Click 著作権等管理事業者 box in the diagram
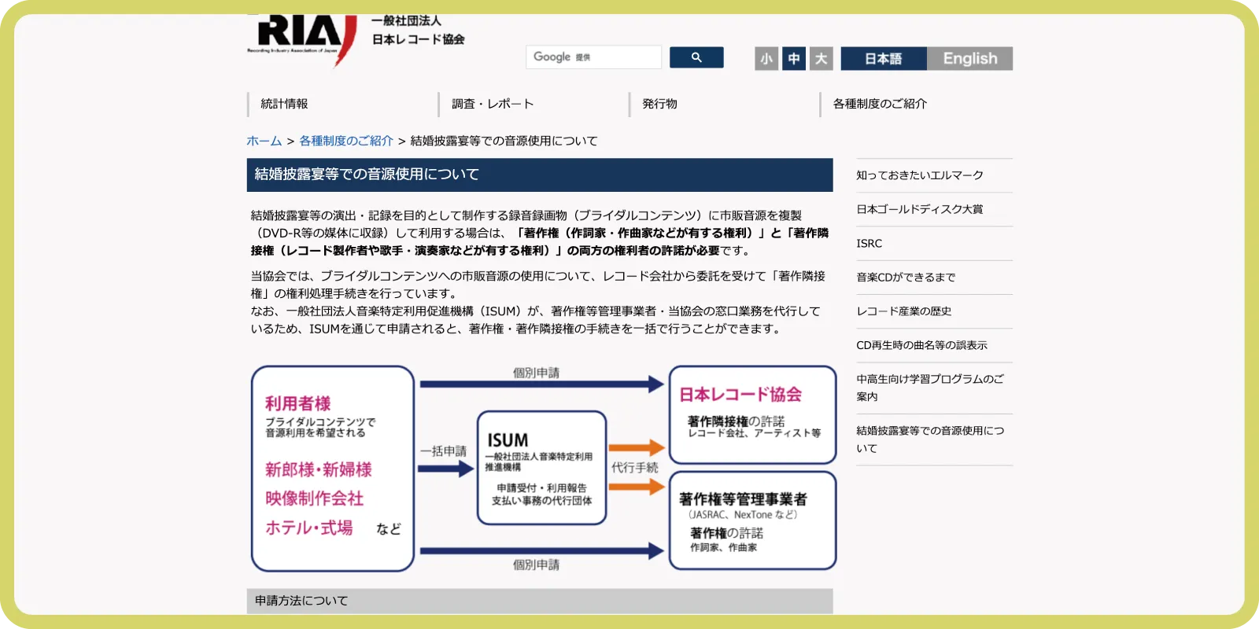Image resolution: width=1259 pixels, height=629 pixels. click(752, 520)
